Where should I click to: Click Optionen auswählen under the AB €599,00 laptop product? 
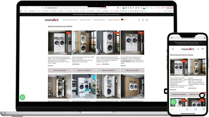point(84,71)
